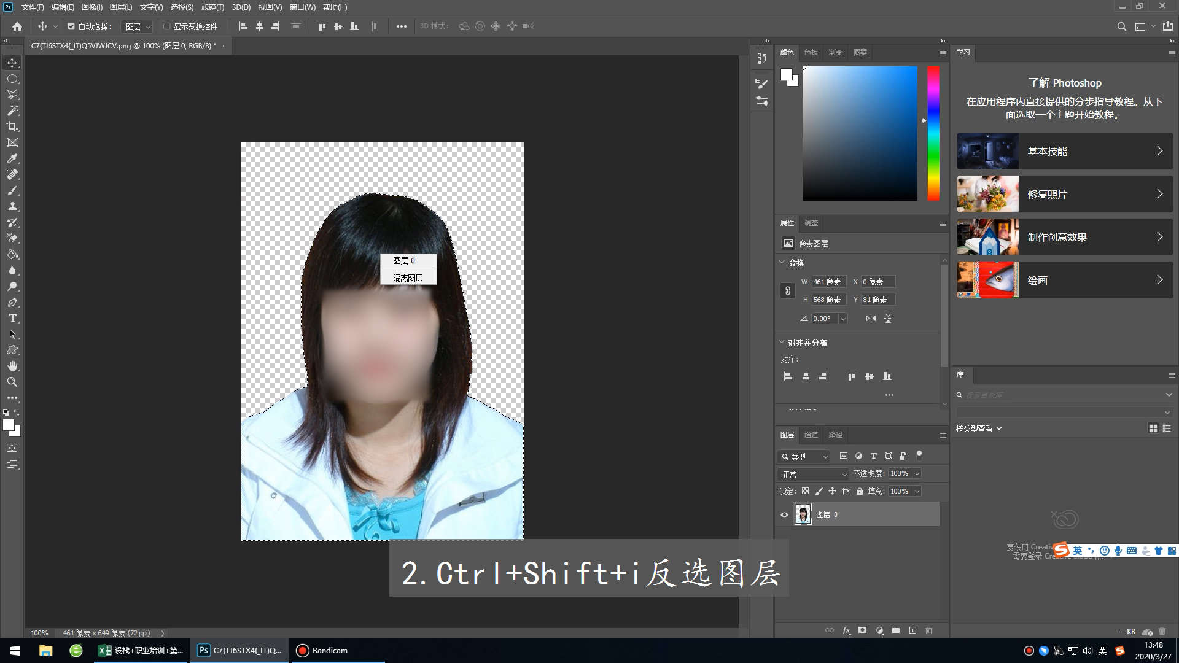Switch to the Channels tab
This screenshot has height=663, width=1179.
point(811,435)
